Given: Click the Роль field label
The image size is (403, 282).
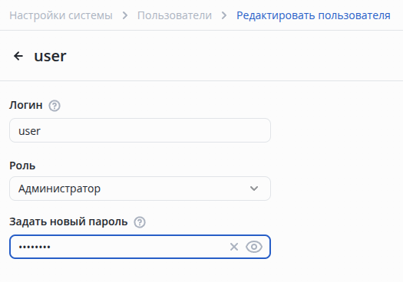Looking at the screenshot, I should pyautogui.click(x=22, y=166).
